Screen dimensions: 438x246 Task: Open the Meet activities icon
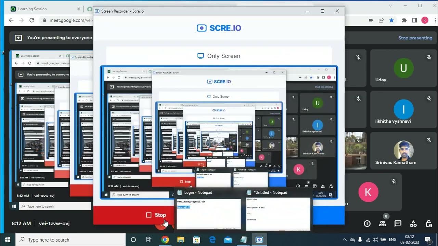coord(413,224)
